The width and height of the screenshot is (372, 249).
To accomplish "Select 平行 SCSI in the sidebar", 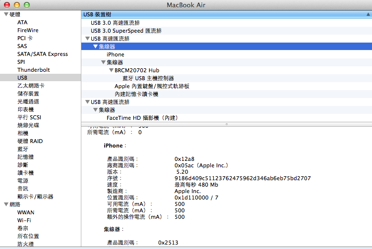I will (x=29, y=117).
